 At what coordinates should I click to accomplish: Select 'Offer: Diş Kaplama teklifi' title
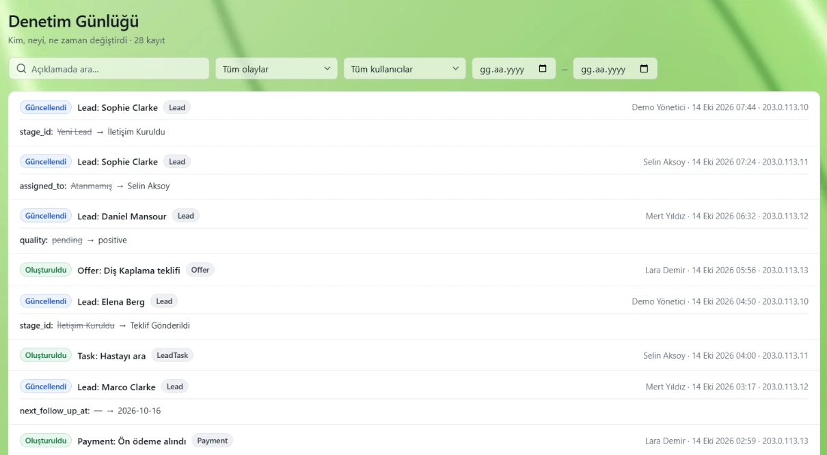tap(128, 271)
